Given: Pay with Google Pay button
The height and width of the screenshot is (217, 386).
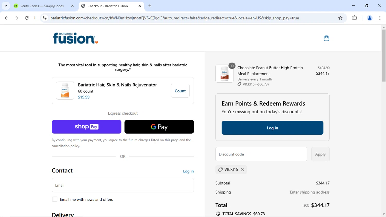Looking at the screenshot, I should pos(159,127).
